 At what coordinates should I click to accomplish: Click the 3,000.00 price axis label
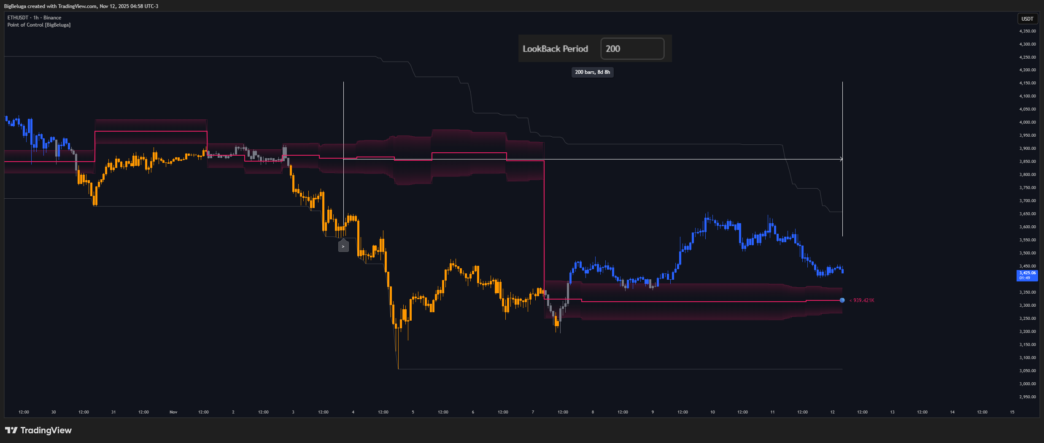click(1027, 384)
